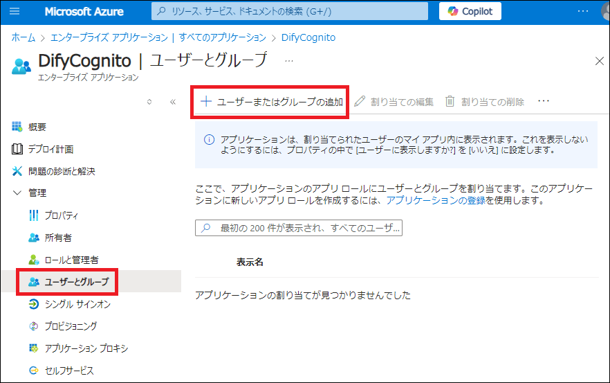
Task: Collapse the 管理 section
Action: (17, 193)
